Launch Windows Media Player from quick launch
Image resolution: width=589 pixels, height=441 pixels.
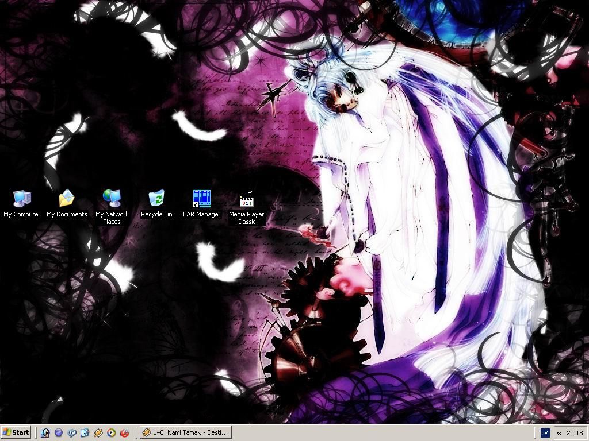[111, 433]
